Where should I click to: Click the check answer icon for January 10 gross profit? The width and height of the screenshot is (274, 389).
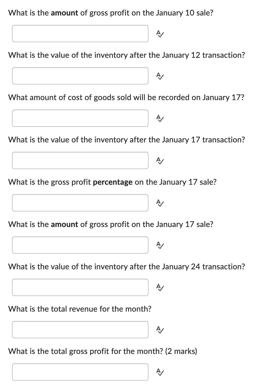pos(159,34)
